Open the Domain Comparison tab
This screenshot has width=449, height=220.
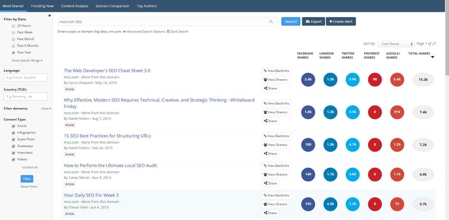click(x=112, y=6)
